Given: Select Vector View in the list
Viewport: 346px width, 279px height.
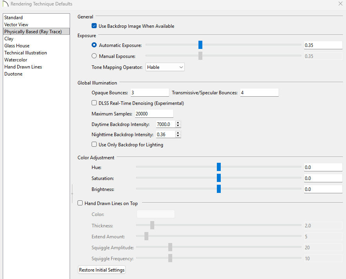Looking at the screenshot, I should pos(16,25).
